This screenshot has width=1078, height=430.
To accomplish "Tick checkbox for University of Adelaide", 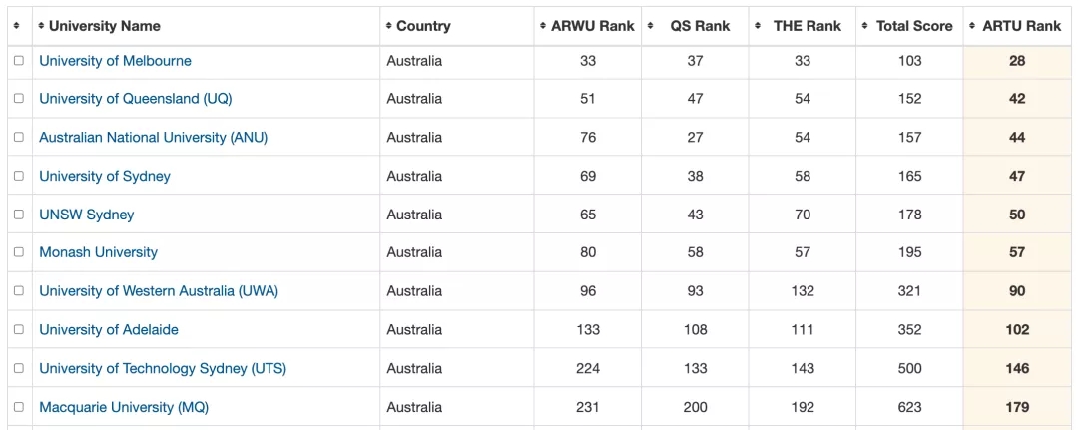I will 19,329.
